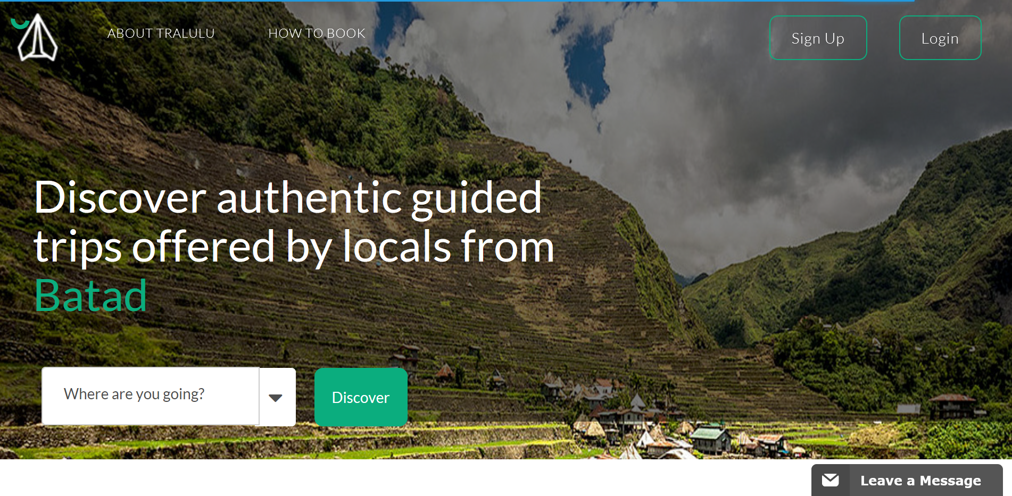This screenshot has height=496, width=1012.
Task: Open the ABOUT TRALULU page
Action: 161,33
